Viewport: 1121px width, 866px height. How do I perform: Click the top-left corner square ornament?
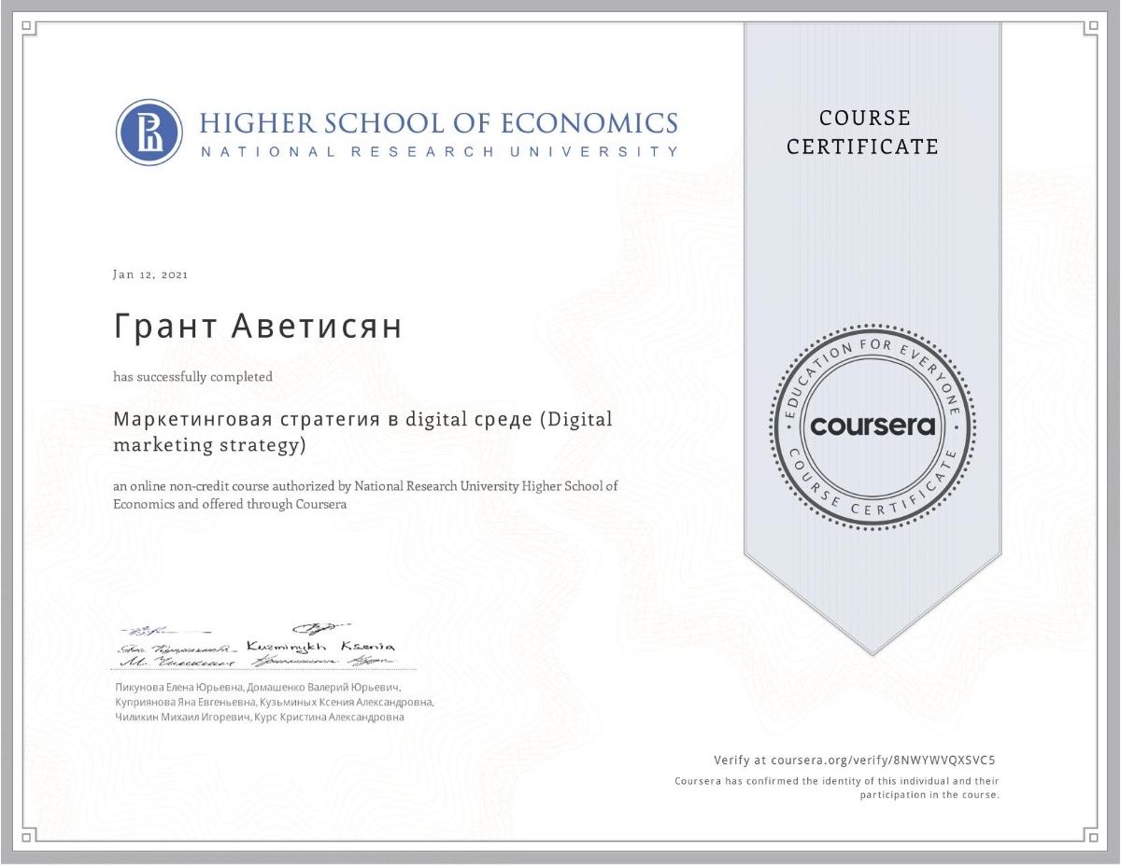point(28,28)
